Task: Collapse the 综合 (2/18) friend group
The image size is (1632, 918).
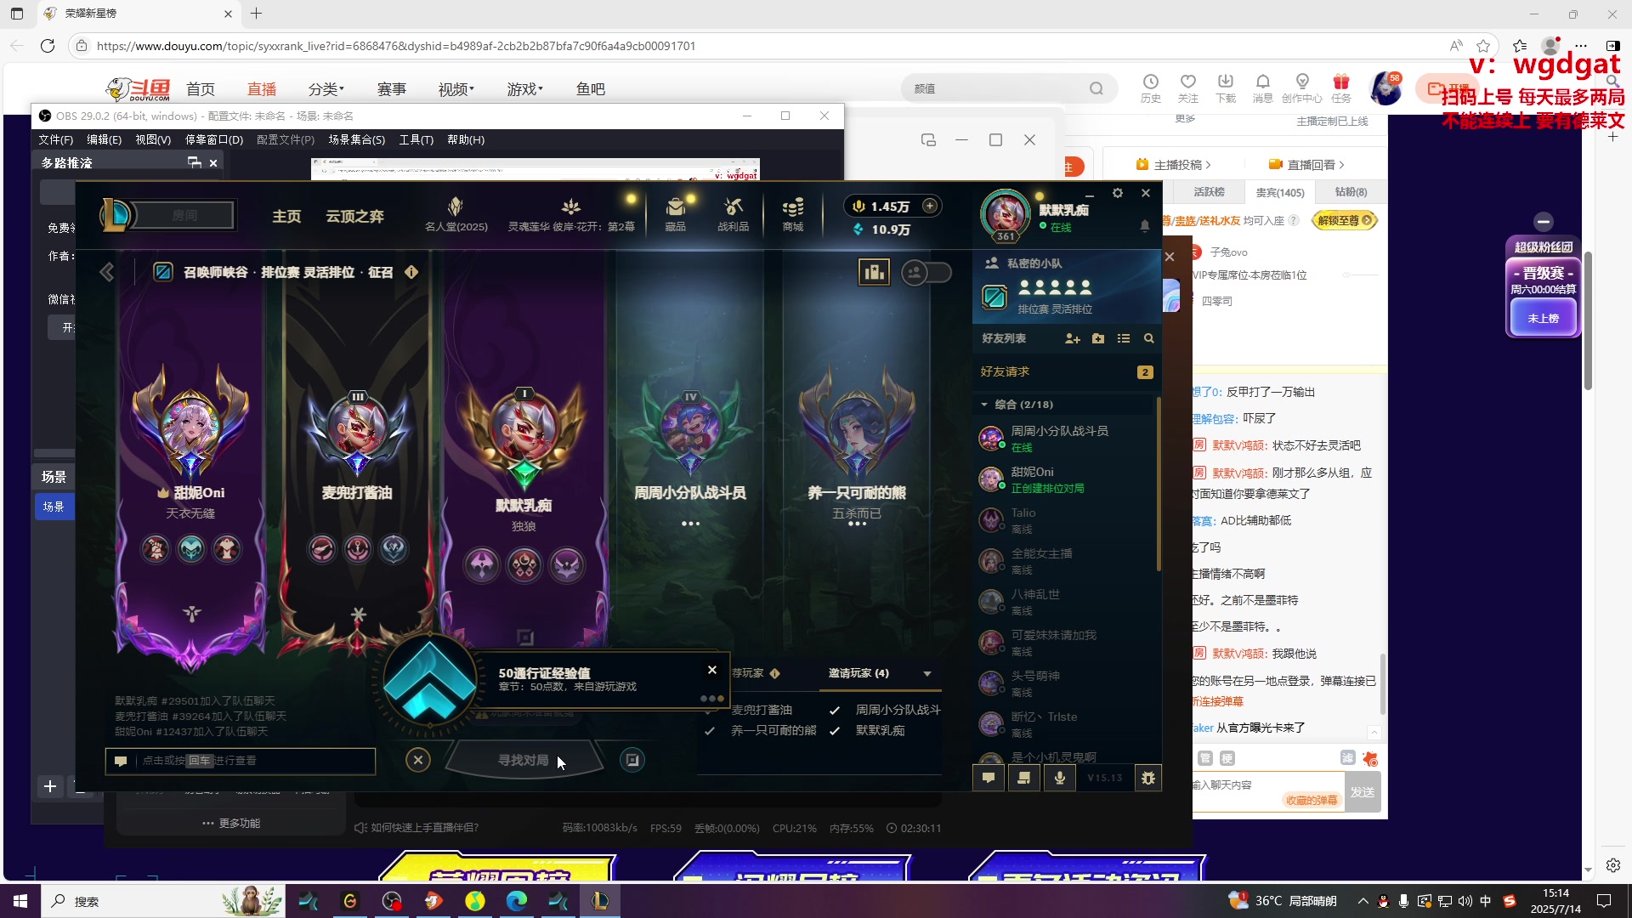Action: (x=984, y=405)
